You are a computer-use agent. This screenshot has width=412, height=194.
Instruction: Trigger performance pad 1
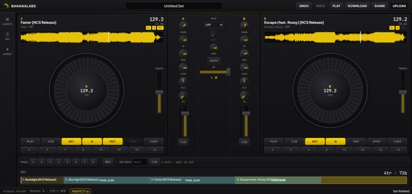33,162
